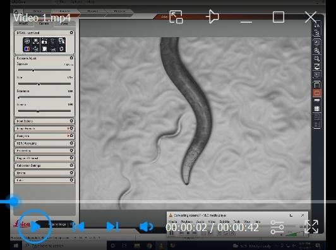Screen dimensions: 336x250
Task: Skip forward with the next-track button
Action: point(112,227)
